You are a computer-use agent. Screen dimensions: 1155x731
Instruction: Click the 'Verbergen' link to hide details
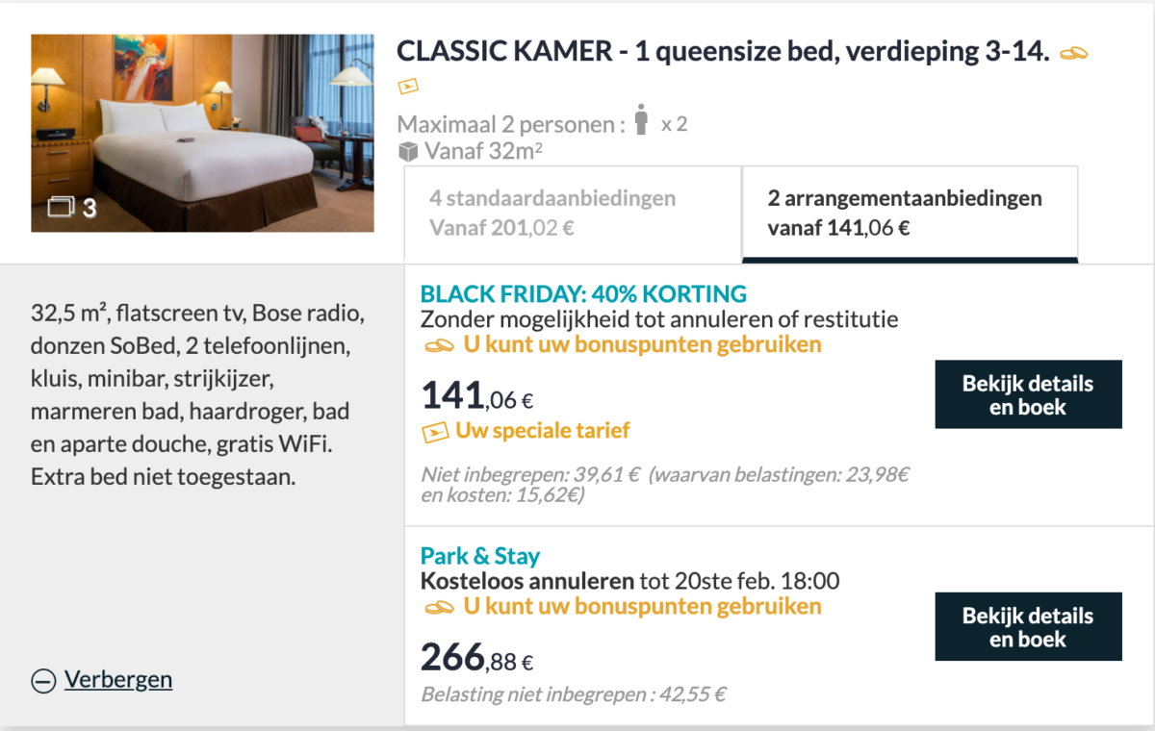[x=118, y=680]
